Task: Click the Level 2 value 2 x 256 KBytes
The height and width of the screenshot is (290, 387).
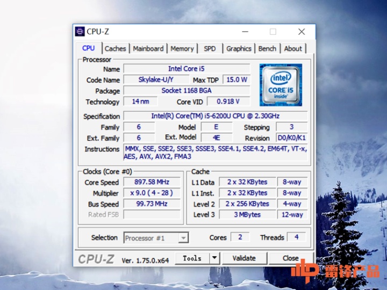Action: 247,204
